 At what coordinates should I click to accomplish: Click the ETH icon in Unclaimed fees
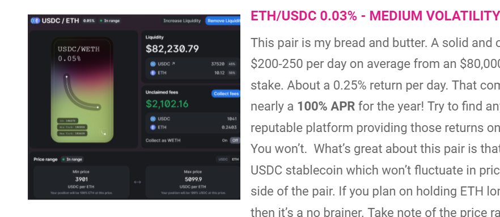point(152,127)
